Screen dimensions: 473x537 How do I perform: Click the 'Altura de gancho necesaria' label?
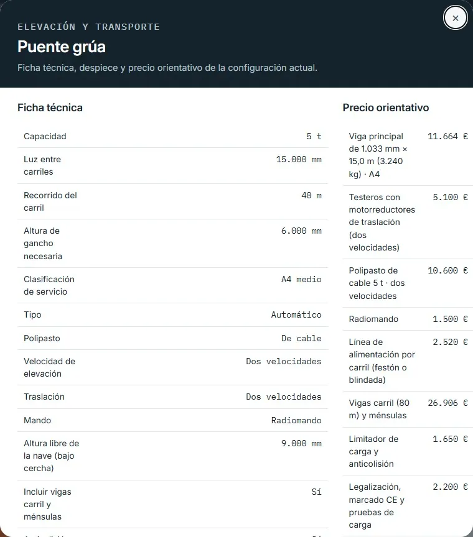coord(43,244)
